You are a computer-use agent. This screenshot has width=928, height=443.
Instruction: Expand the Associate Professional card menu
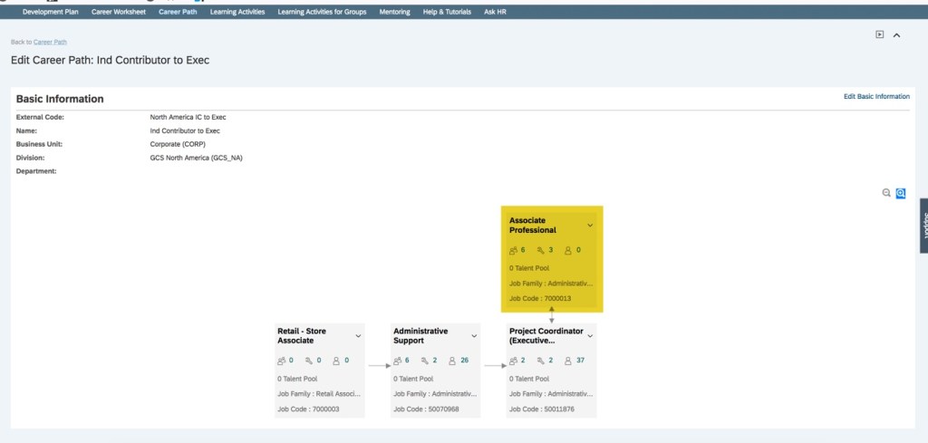tap(590, 225)
